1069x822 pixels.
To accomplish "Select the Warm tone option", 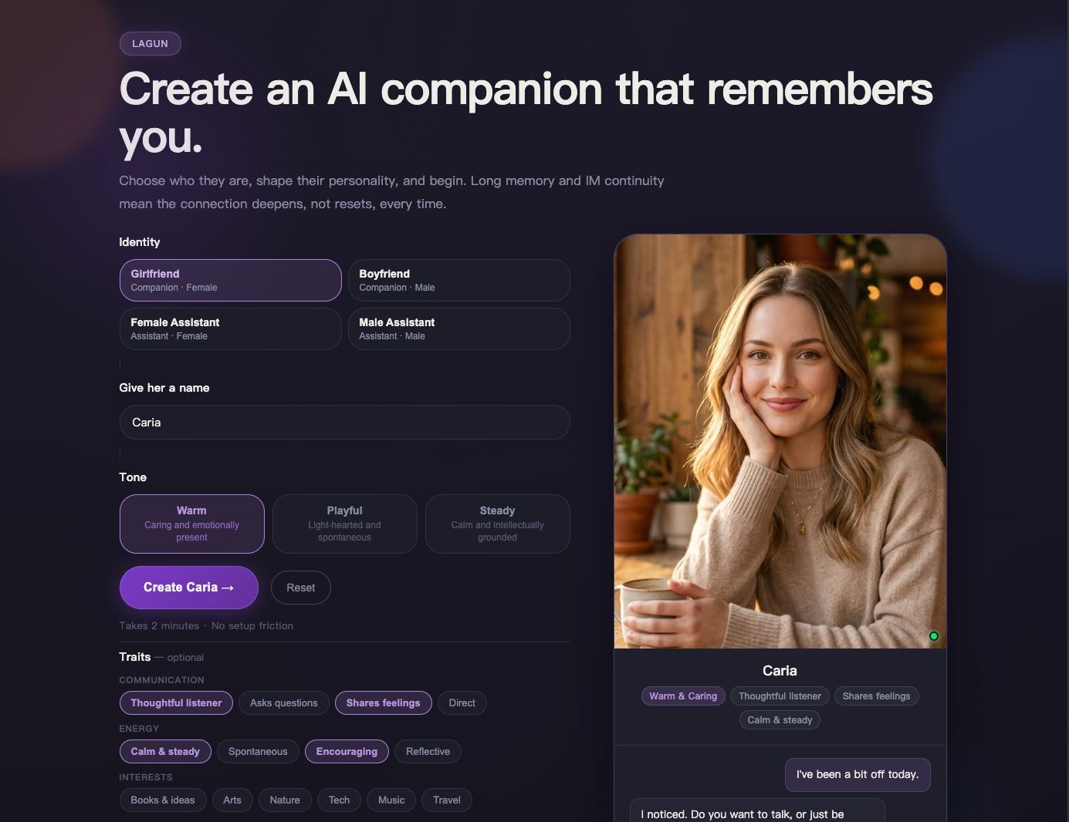I will pyautogui.click(x=191, y=524).
